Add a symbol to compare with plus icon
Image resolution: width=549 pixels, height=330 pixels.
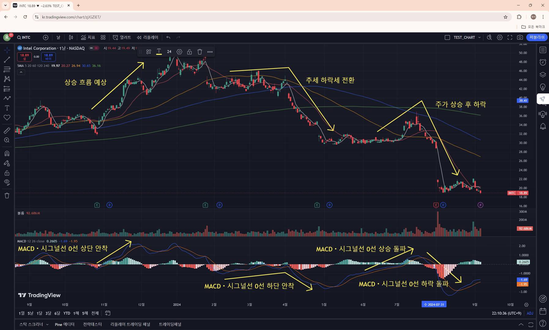pos(46,37)
